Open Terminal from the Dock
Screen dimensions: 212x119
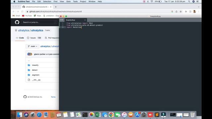click(x=85, y=115)
